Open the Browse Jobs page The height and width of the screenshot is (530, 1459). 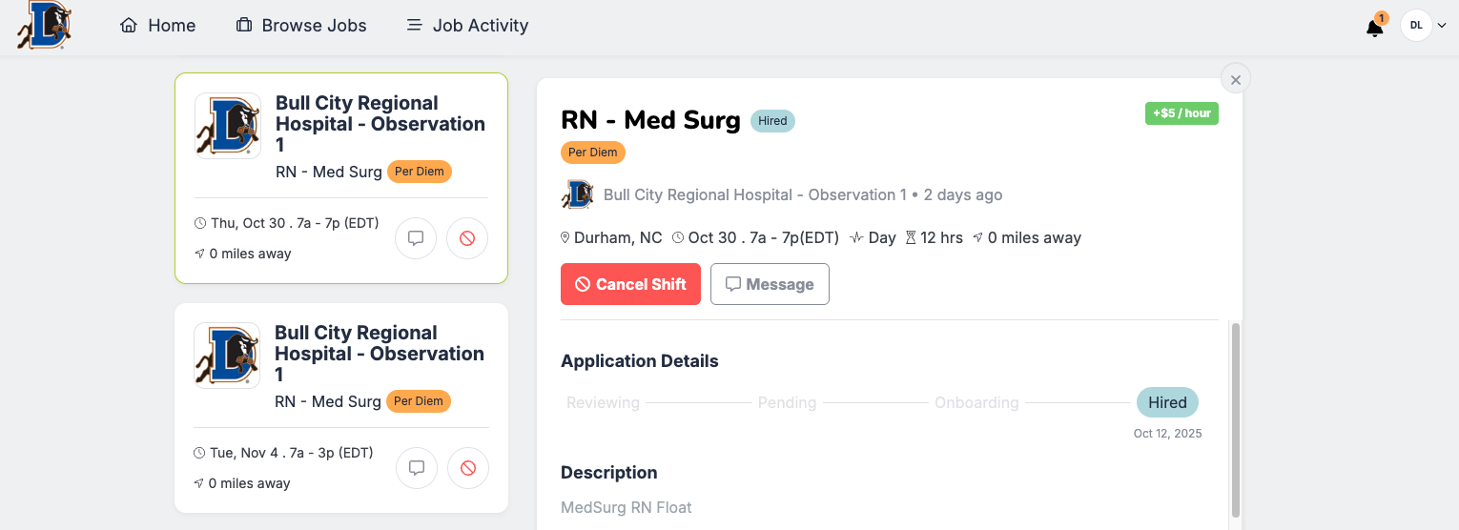click(301, 26)
